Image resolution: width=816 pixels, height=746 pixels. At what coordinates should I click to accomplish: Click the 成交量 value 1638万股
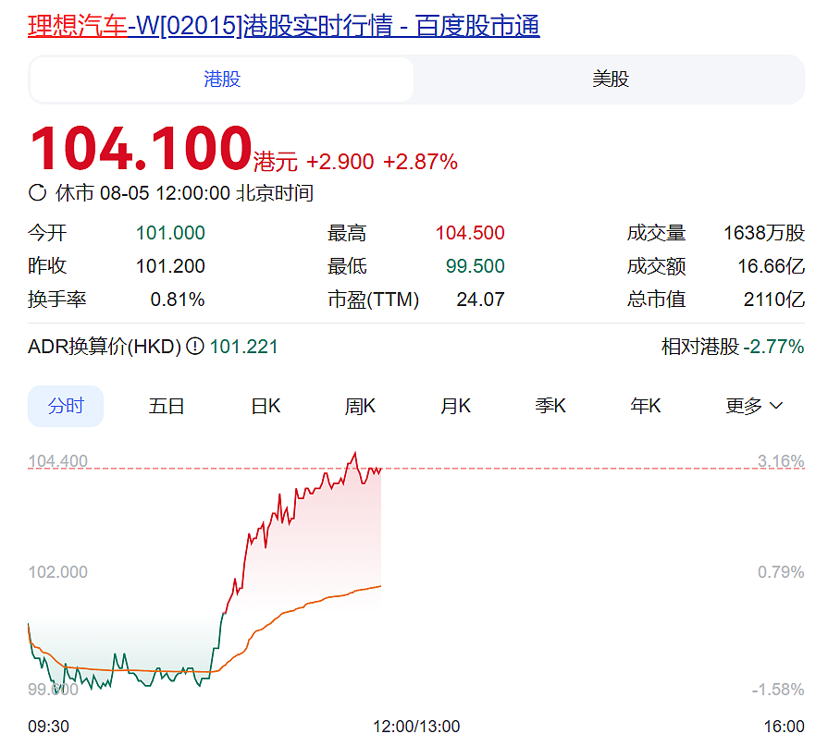[x=764, y=233]
